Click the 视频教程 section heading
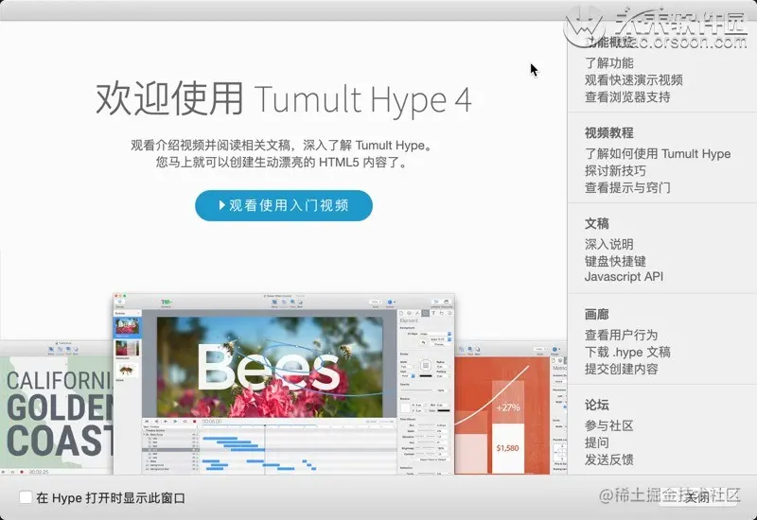This screenshot has height=520, width=757. [x=608, y=133]
